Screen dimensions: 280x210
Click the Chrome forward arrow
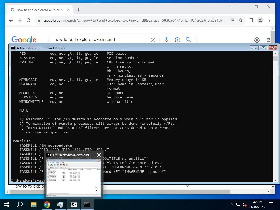(20, 20)
